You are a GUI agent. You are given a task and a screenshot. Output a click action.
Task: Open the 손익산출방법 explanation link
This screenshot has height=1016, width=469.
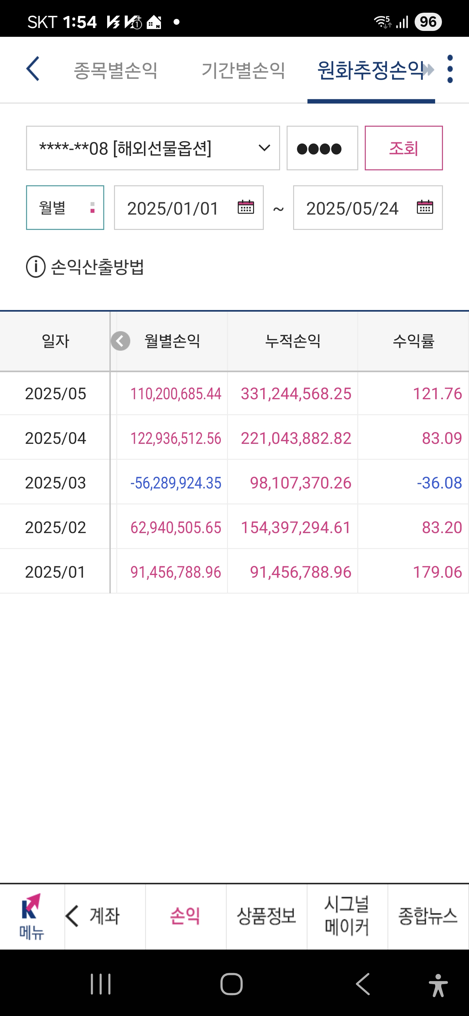tap(97, 267)
